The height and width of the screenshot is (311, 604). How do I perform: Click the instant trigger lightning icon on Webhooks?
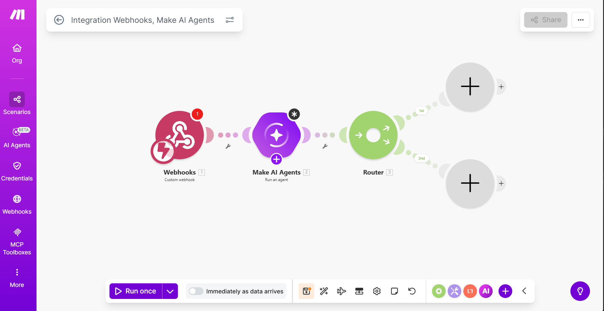point(163,151)
